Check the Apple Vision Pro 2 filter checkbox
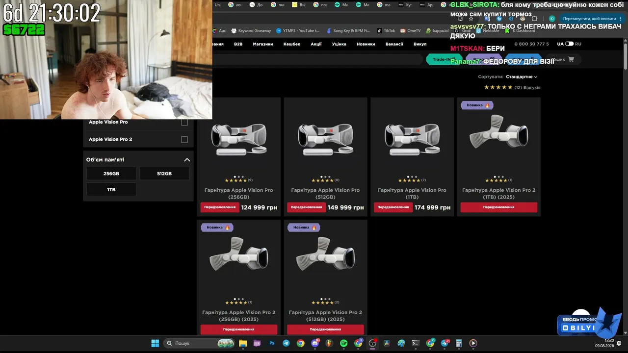This screenshot has width=628, height=353. coord(184,140)
